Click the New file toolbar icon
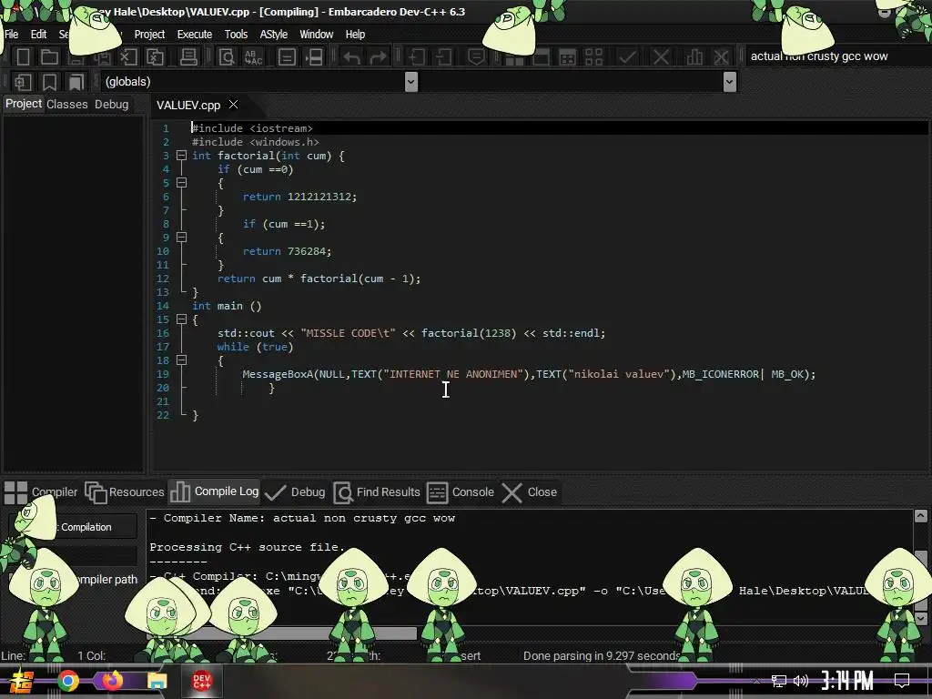The height and width of the screenshot is (699, 932). [x=23, y=57]
